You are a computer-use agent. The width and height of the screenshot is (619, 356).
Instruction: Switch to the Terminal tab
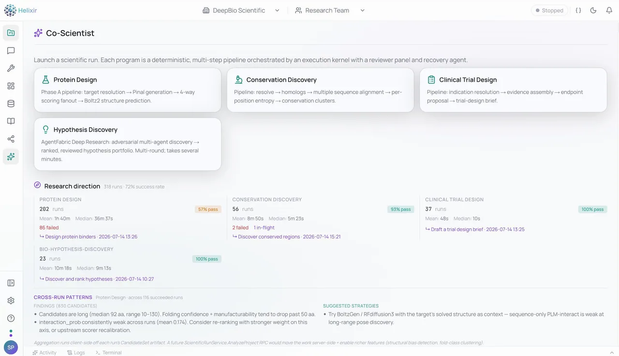point(109,353)
